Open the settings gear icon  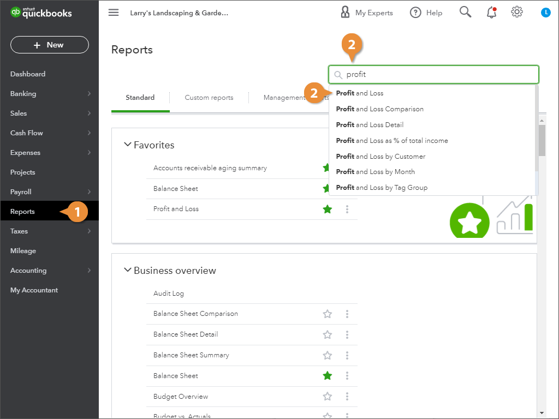click(x=517, y=12)
